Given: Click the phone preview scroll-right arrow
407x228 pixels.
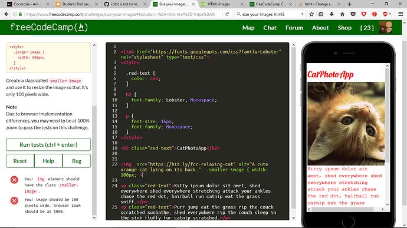Looking at the screenshot, I should 382,209.
